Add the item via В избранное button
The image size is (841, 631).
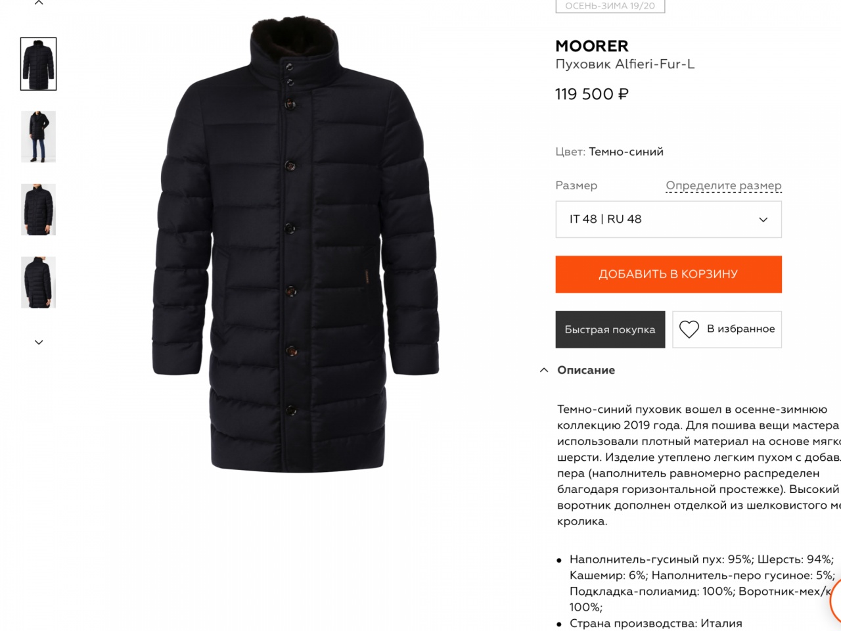tap(727, 329)
